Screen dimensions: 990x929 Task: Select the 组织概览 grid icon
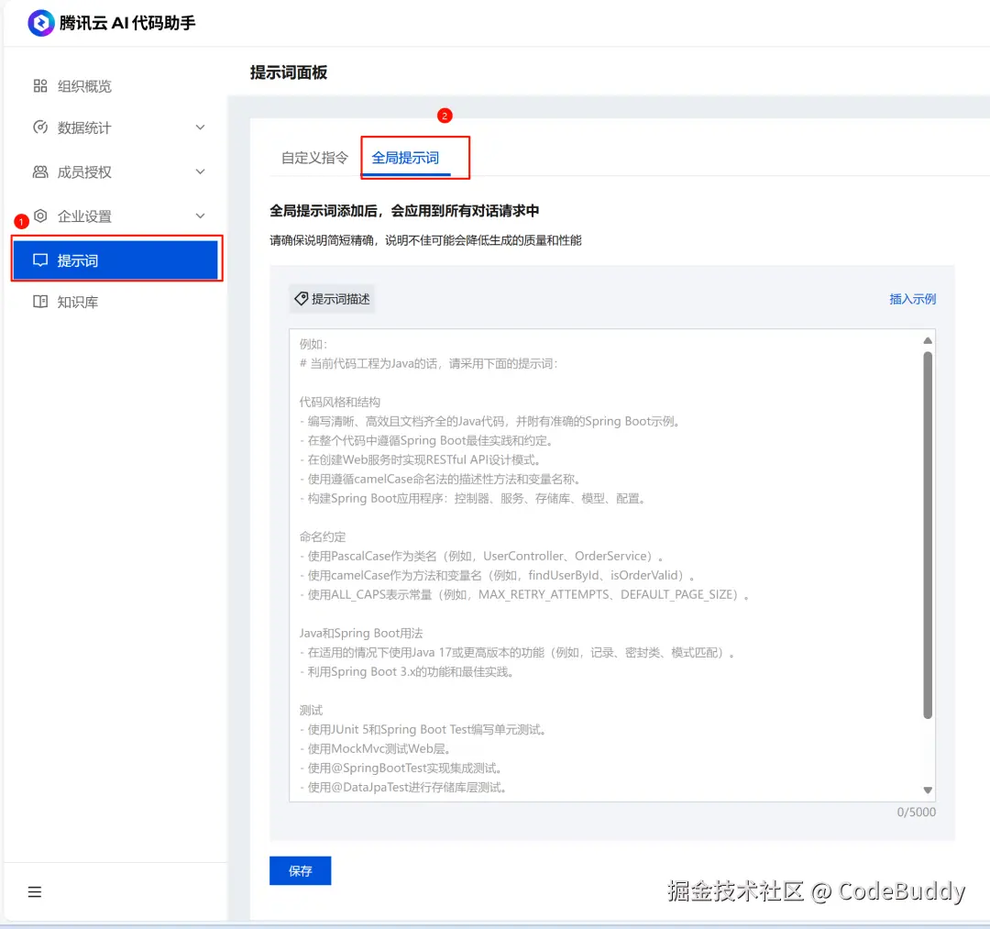click(38, 85)
